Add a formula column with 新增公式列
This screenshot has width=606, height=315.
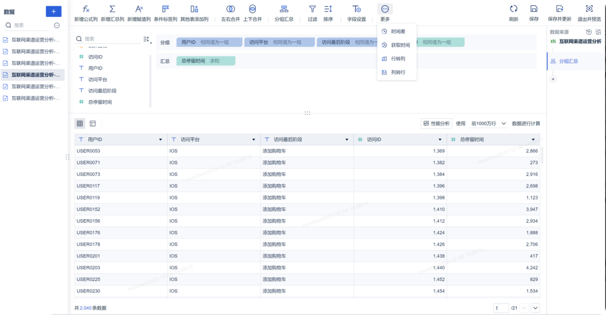click(86, 14)
